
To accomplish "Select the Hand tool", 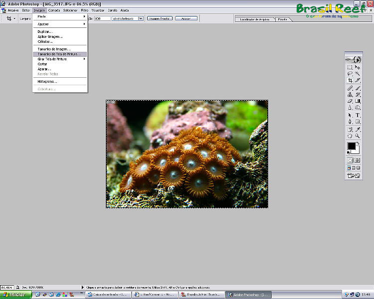I will coord(350,136).
